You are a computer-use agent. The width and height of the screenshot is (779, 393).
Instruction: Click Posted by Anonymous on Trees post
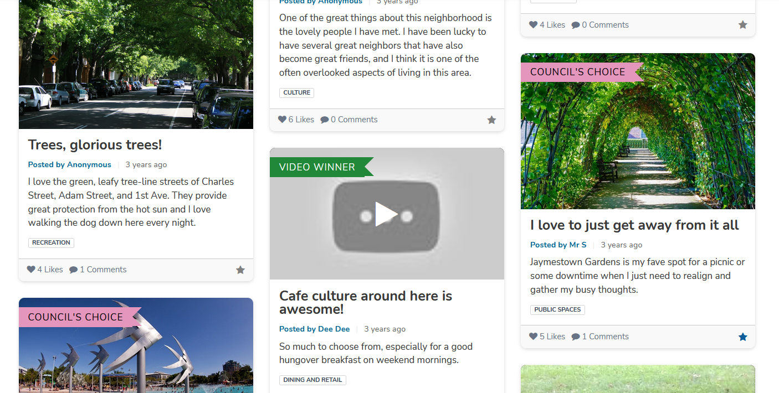pos(70,164)
